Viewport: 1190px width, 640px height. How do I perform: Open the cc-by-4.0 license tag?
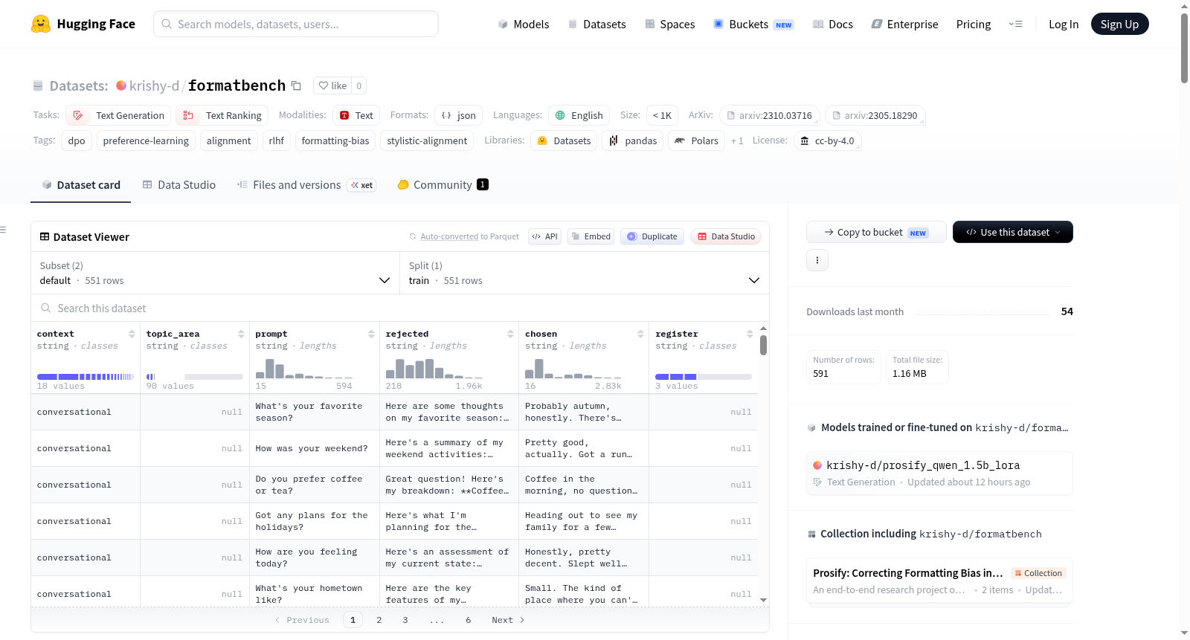(x=827, y=140)
